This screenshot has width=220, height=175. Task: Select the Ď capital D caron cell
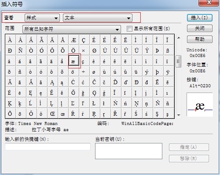point(116,82)
